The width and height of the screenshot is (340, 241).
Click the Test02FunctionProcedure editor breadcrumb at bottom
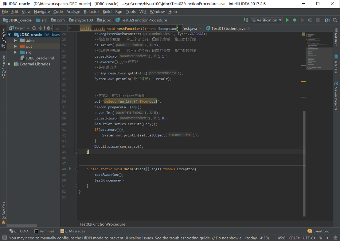tap(102, 224)
